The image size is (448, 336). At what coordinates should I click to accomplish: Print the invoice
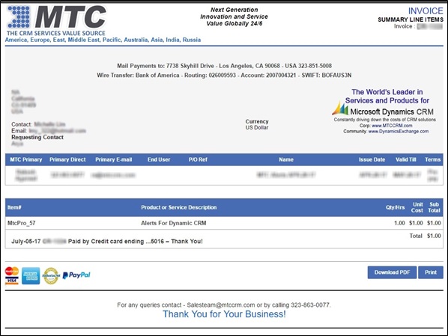431,272
